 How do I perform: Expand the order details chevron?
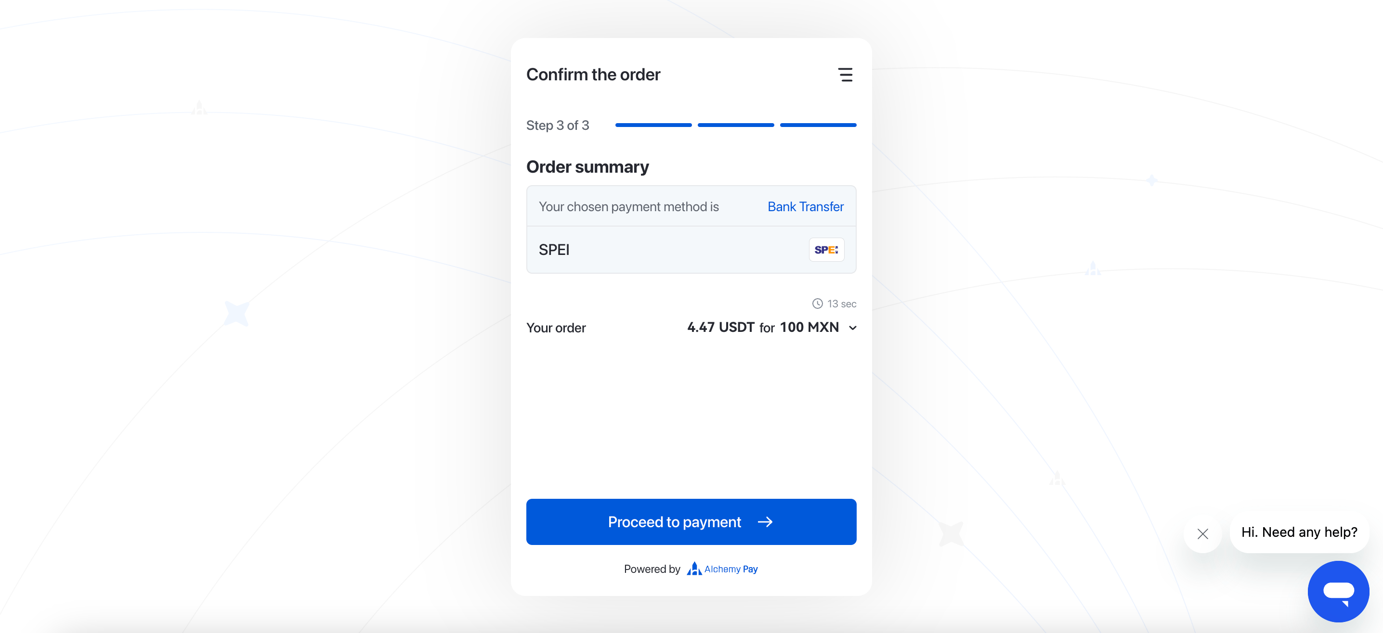click(852, 328)
